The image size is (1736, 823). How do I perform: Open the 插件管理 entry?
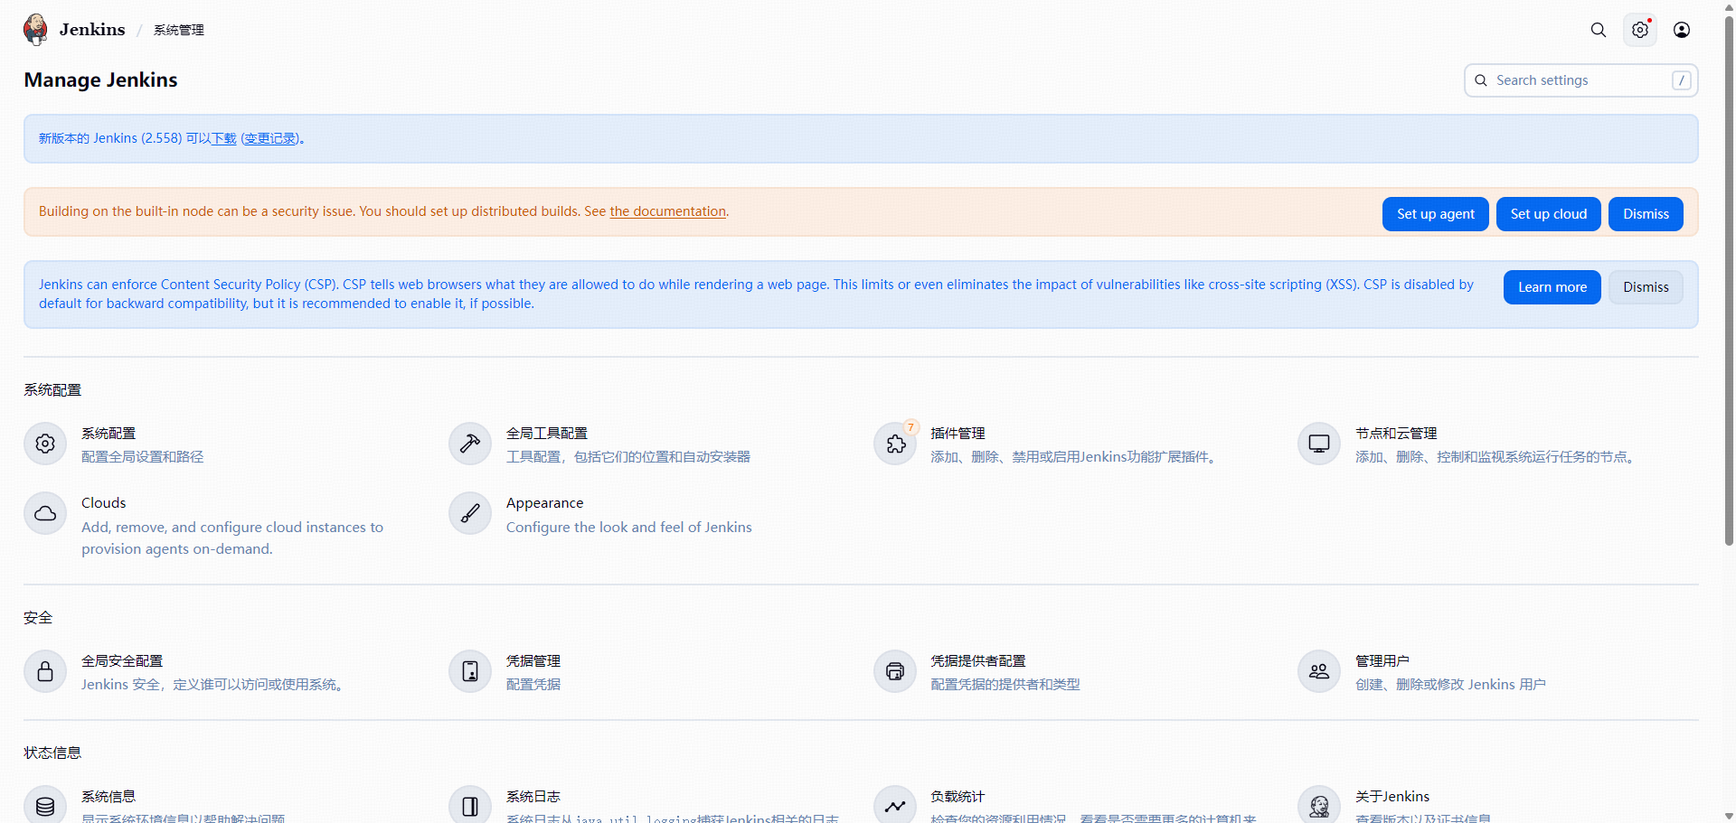click(958, 434)
